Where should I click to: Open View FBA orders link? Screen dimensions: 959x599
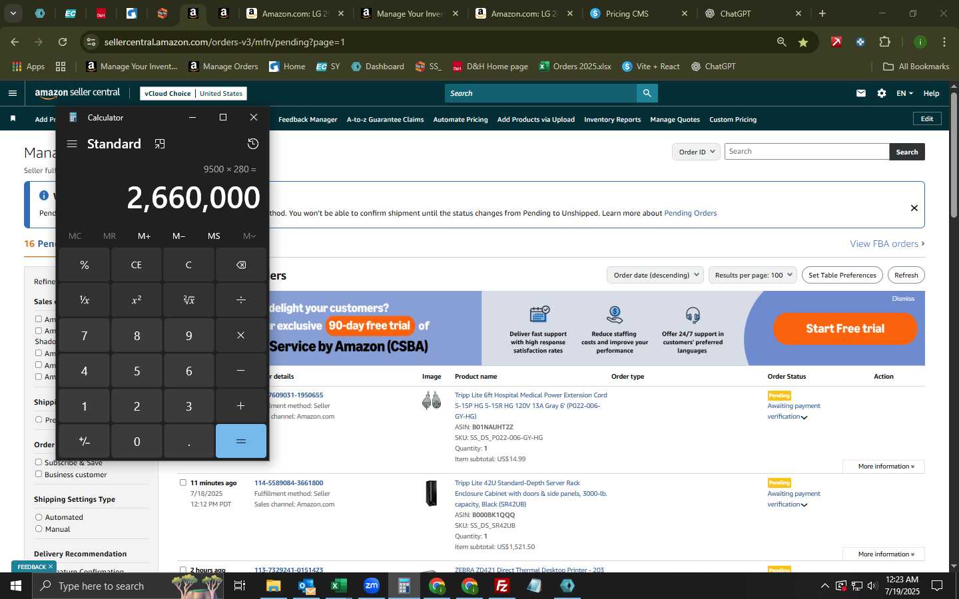coord(887,244)
